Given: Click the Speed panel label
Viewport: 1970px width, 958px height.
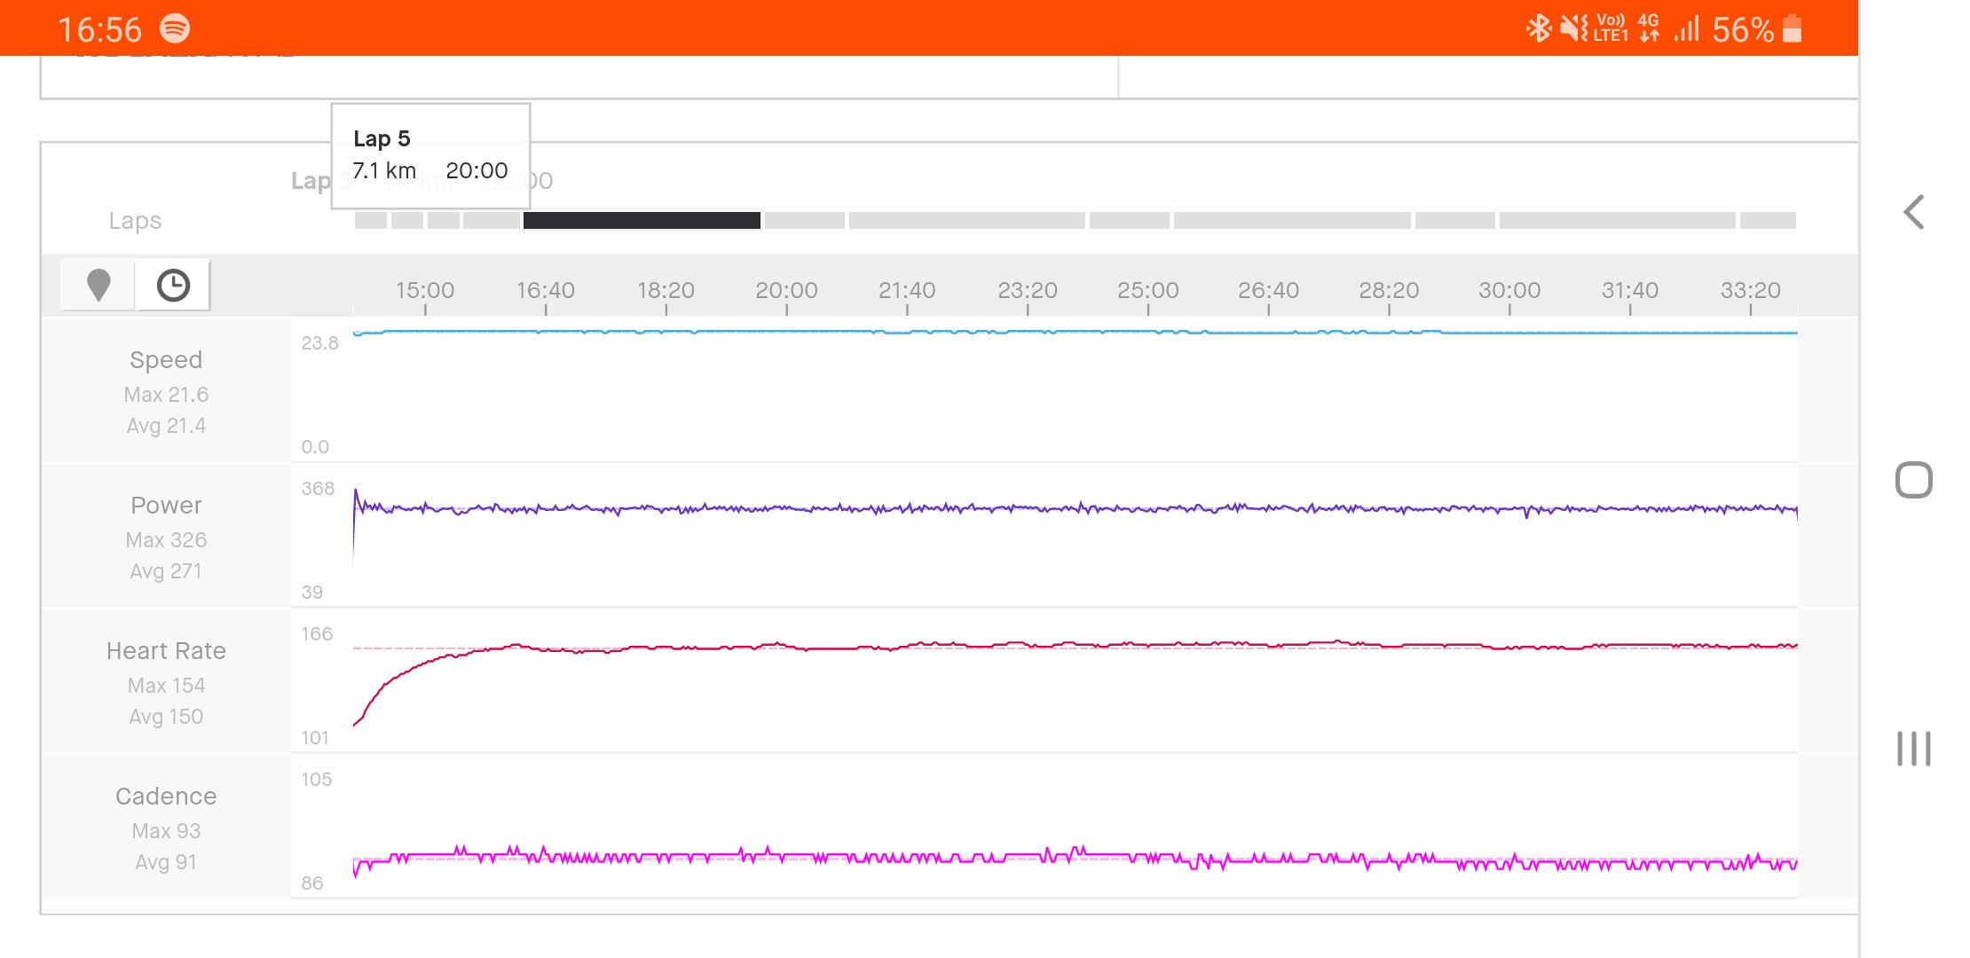Looking at the screenshot, I should pos(166,359).
